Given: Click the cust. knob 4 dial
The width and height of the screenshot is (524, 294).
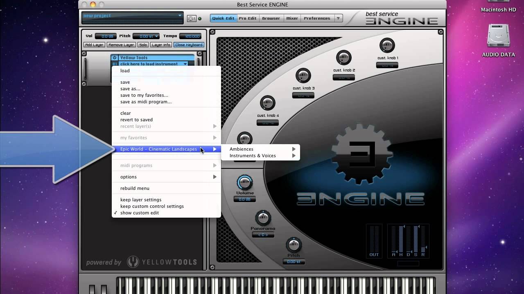Looking at the screenshot, I should (267, 103).
